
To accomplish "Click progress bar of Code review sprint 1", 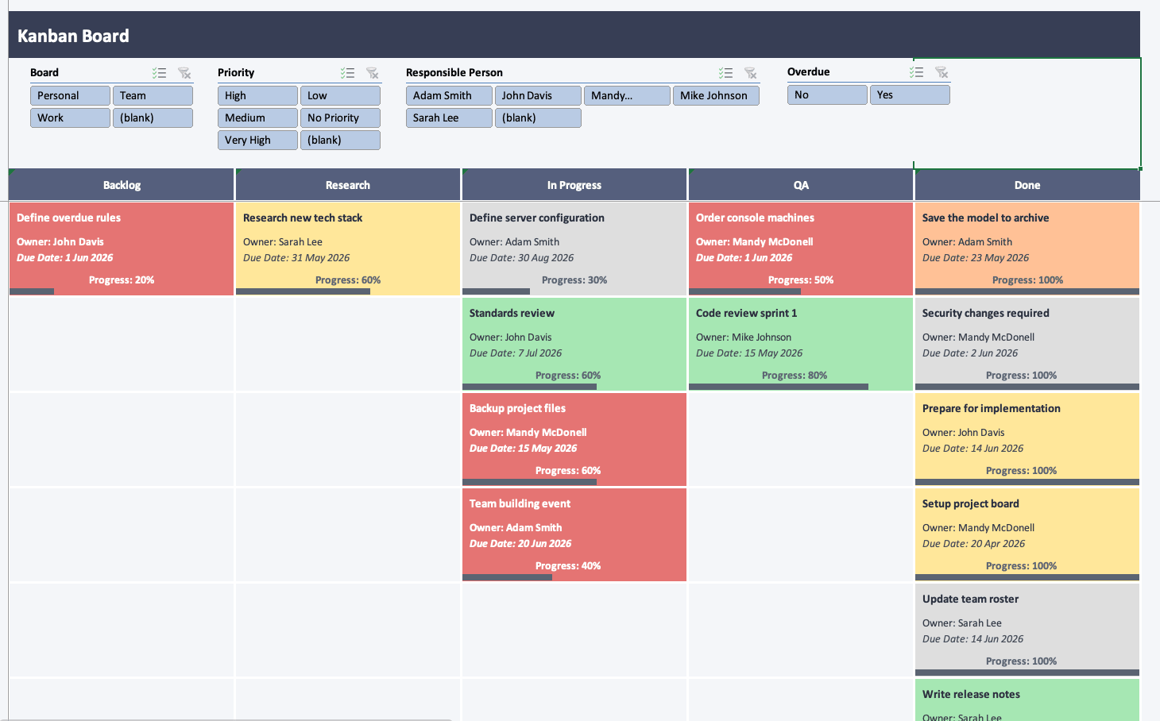I will pyautogui.click(x=779, y=387).
